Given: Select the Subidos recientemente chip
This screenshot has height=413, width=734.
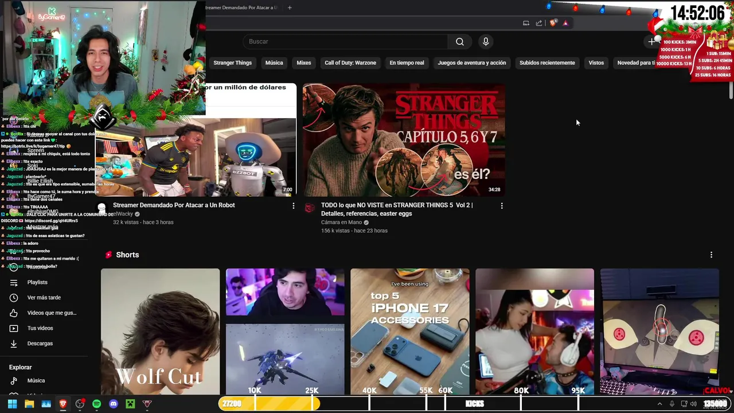Looking at the screenshot, I should tap(547, 63).
